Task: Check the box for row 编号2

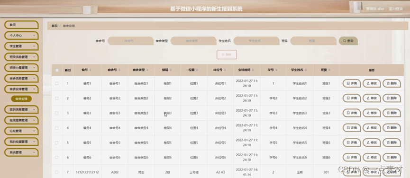Action: [57, 98]
